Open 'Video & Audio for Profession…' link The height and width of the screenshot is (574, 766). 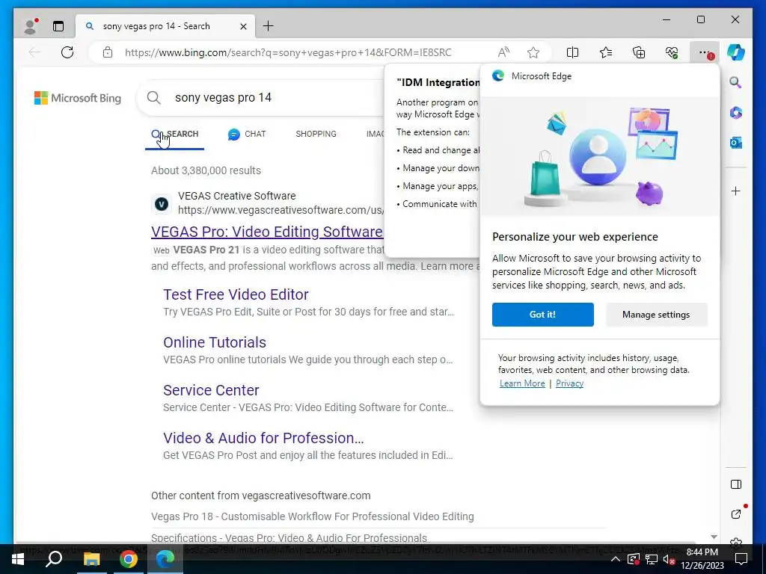263,438
